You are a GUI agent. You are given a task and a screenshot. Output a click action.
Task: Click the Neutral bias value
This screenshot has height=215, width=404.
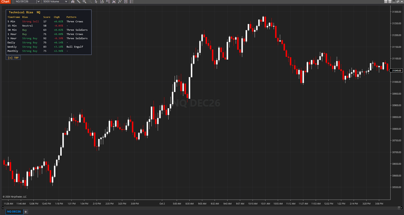[28, 26]
